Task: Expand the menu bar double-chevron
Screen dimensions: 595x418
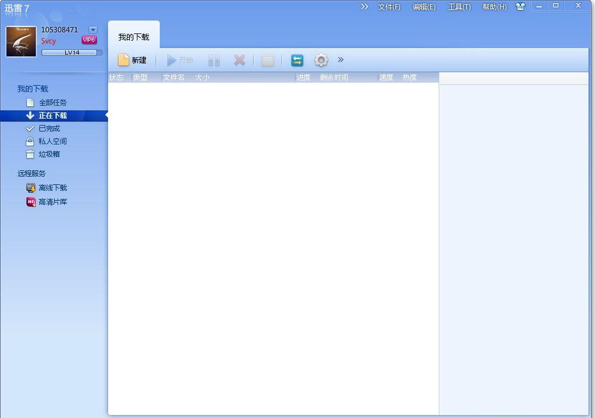Action: click(x=365, y=6)
